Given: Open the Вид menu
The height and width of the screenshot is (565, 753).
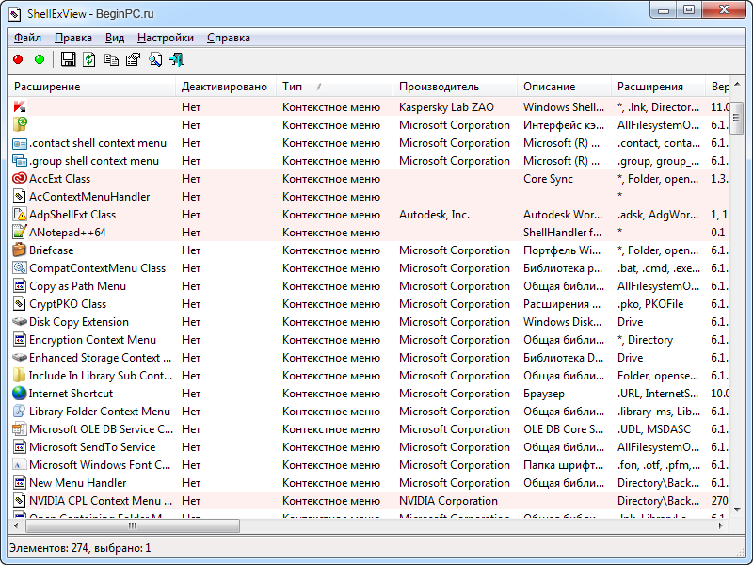Looking at the screenshot, I should click(x=115, y=38).
